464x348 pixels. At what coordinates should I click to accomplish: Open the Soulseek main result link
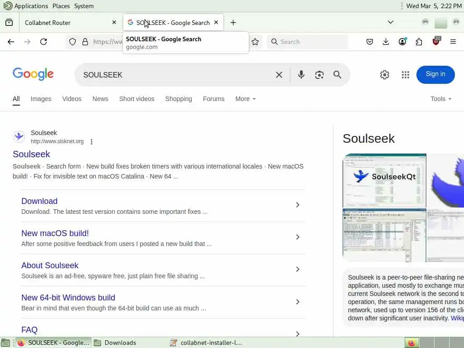31,154
